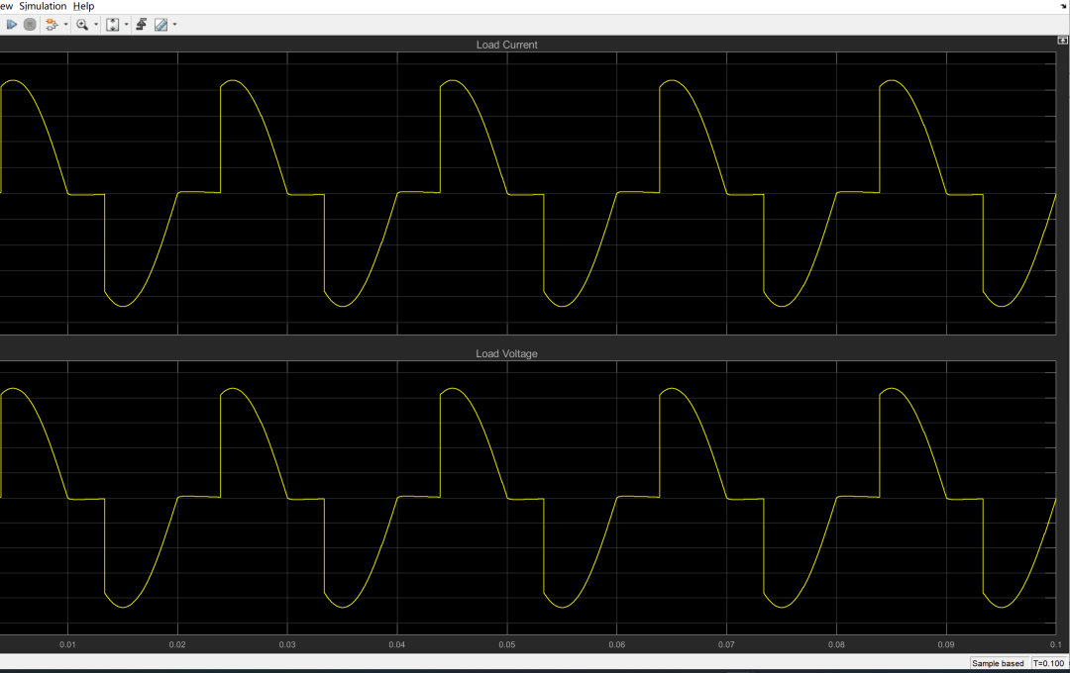This screenshot has height=673, width=1070.
Task: Expand the autoscale dropdown arrow
Action: [125, 24]
